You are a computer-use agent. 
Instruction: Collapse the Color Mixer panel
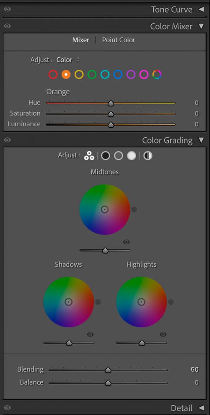tap(201, 26)
